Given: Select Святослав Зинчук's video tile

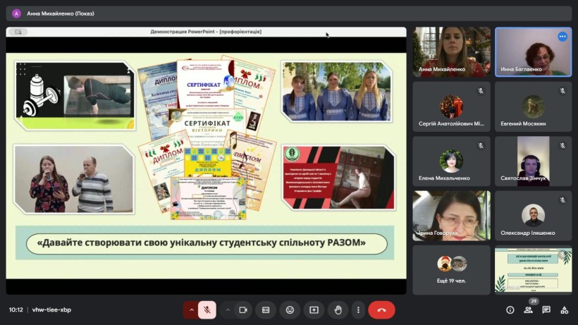Looking at the screenshot, I should (533, 161).
